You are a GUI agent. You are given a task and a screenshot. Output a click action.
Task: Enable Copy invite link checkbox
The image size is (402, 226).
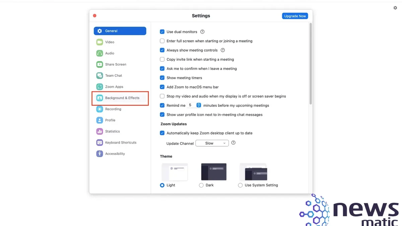(x=162, y=59)
